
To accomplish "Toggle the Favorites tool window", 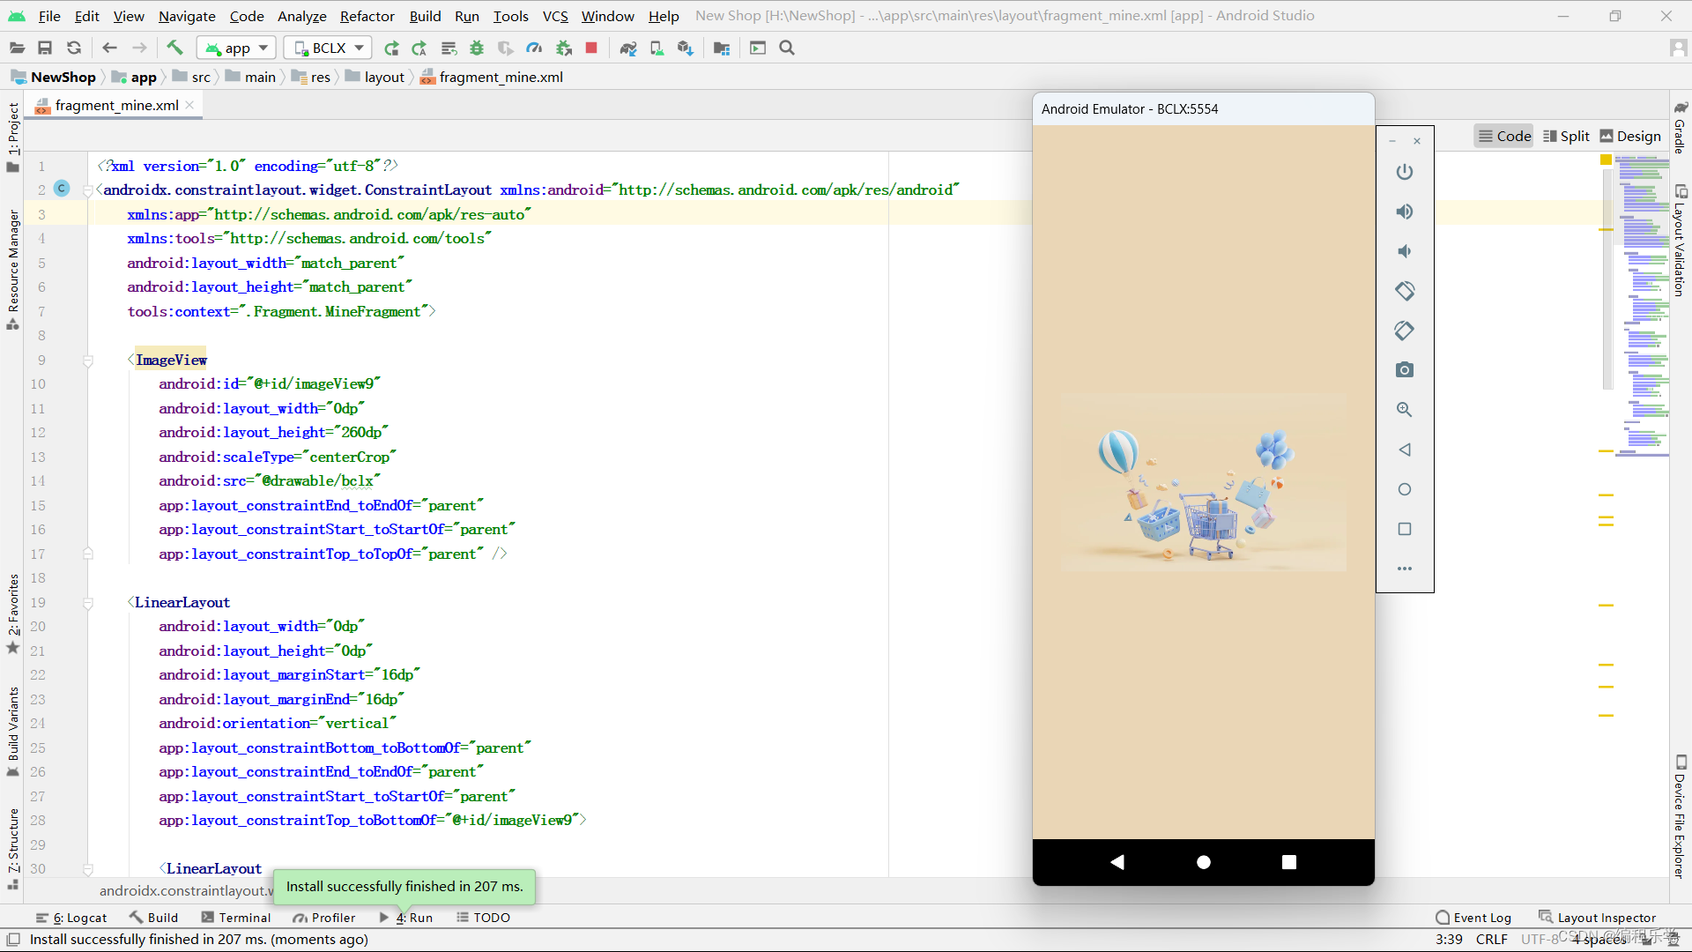I will [x=12, y=614].
